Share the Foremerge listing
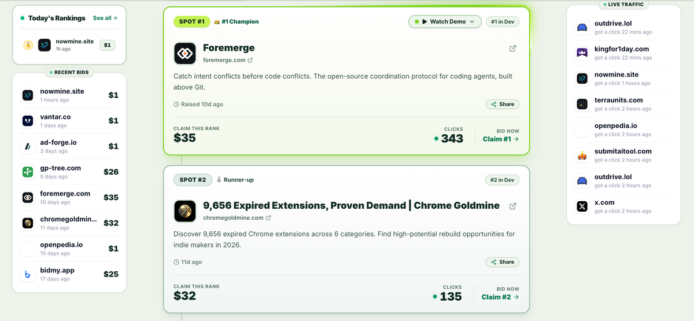 tap(503, 104)
